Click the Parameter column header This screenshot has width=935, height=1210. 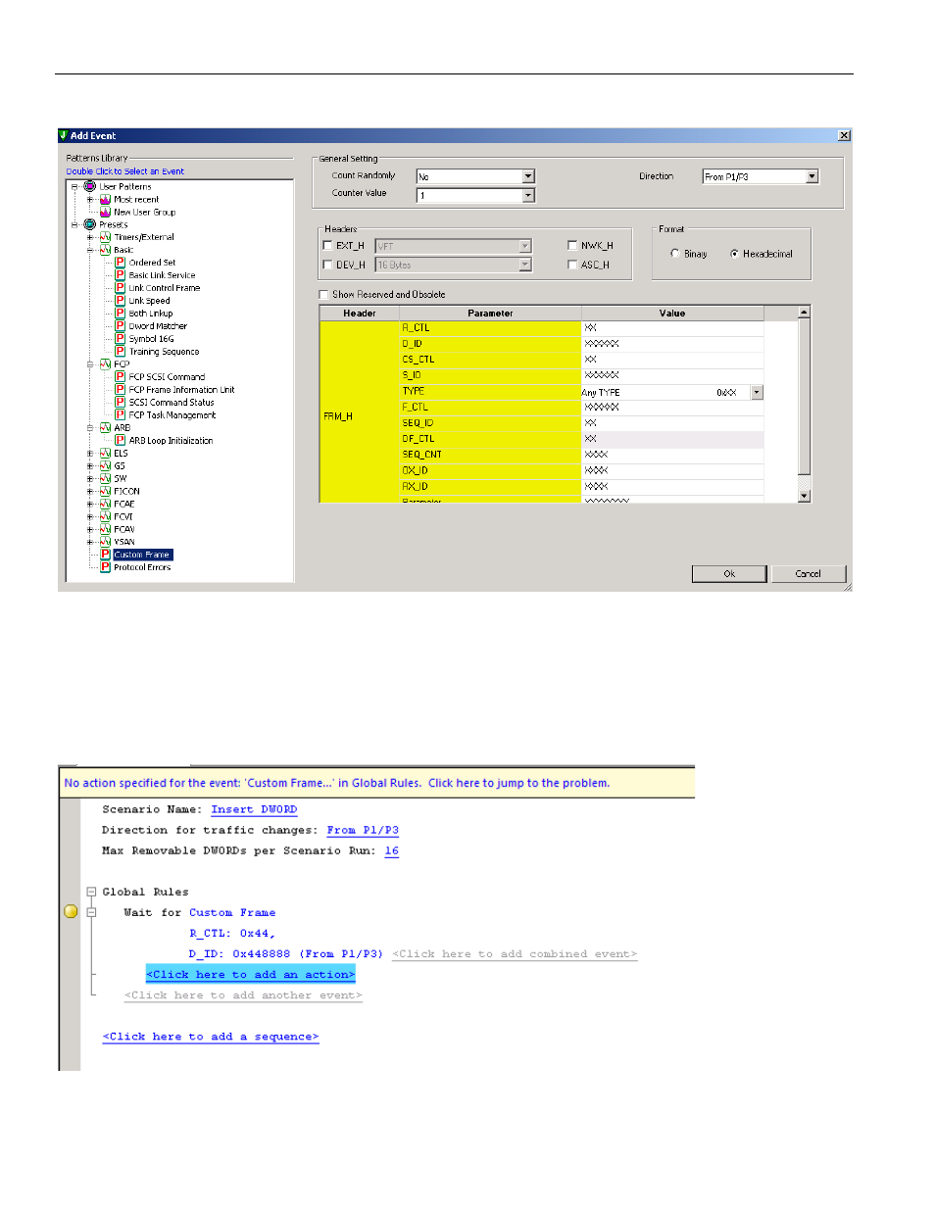point(490,314)
